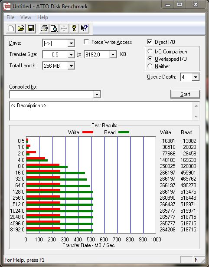Open the Queue Depth dropdown
This screenshot has width=209, height=267.
pyautogui.click(x=196, y=77)
